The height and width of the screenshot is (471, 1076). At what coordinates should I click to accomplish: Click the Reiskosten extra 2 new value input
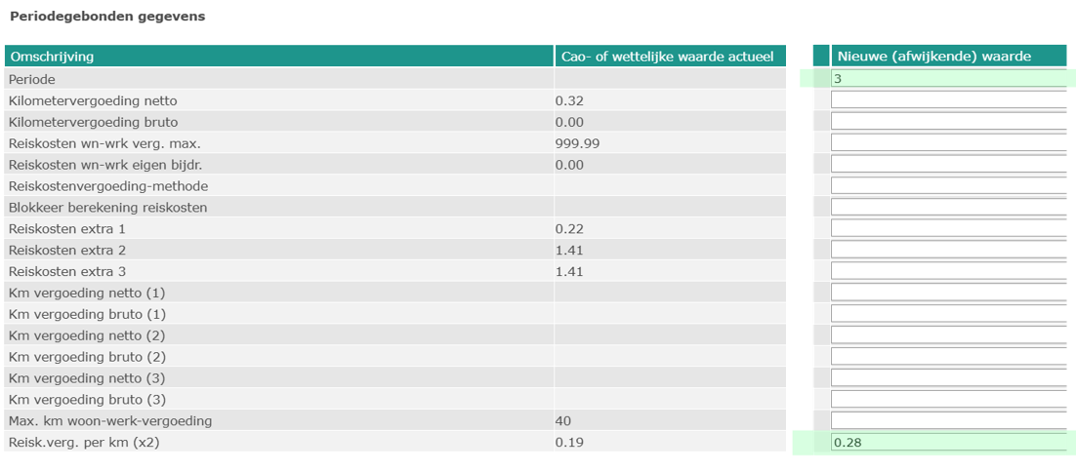947,250
